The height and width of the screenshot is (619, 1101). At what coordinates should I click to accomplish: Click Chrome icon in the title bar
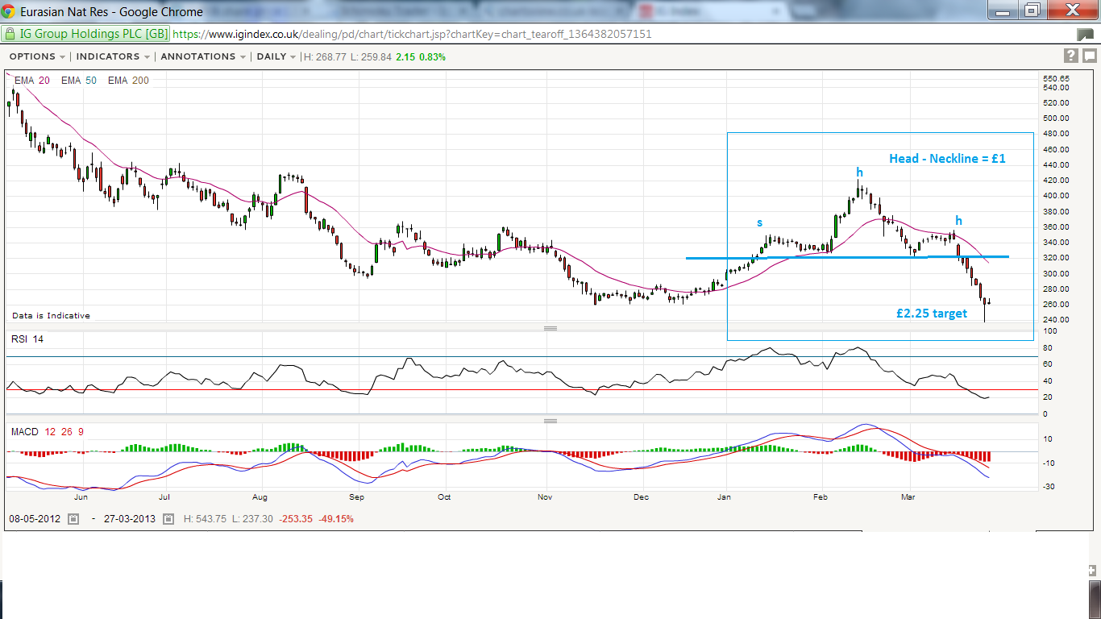pyautogui.click(x=8, y=11)
